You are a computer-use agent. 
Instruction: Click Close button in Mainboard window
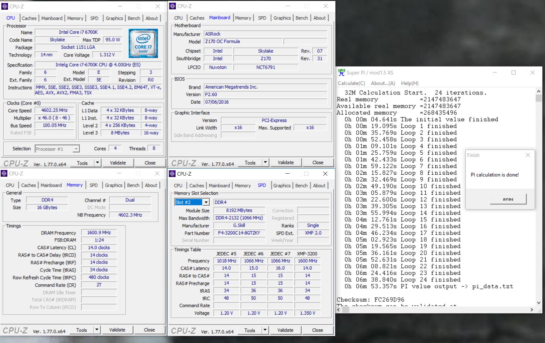(x=318, y=162)
